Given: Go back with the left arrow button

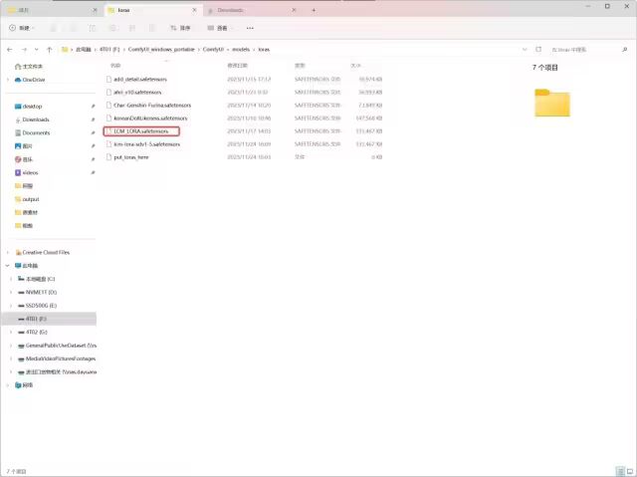Looking at the screenshot, I should (10, 50).
